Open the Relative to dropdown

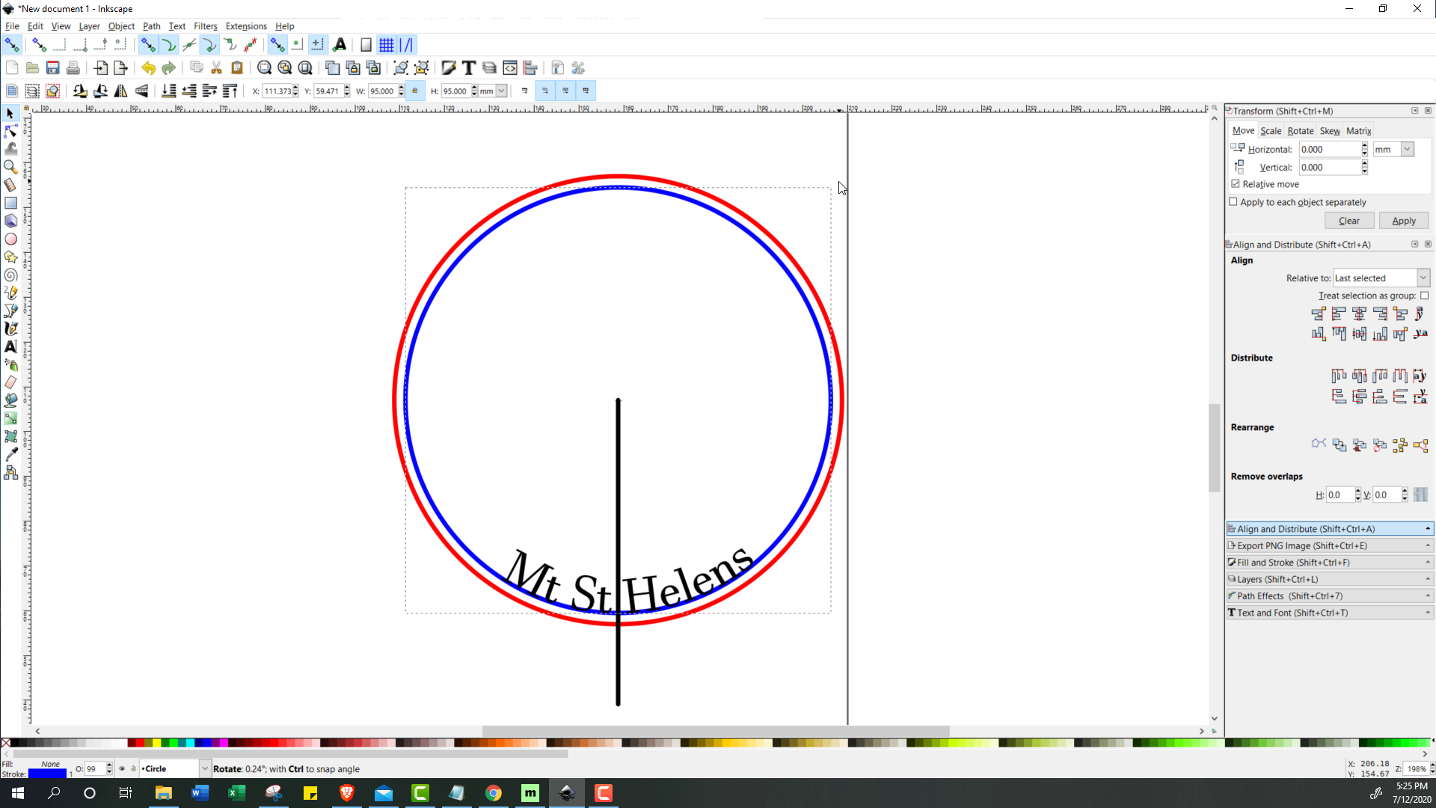tap(1423, 278)
